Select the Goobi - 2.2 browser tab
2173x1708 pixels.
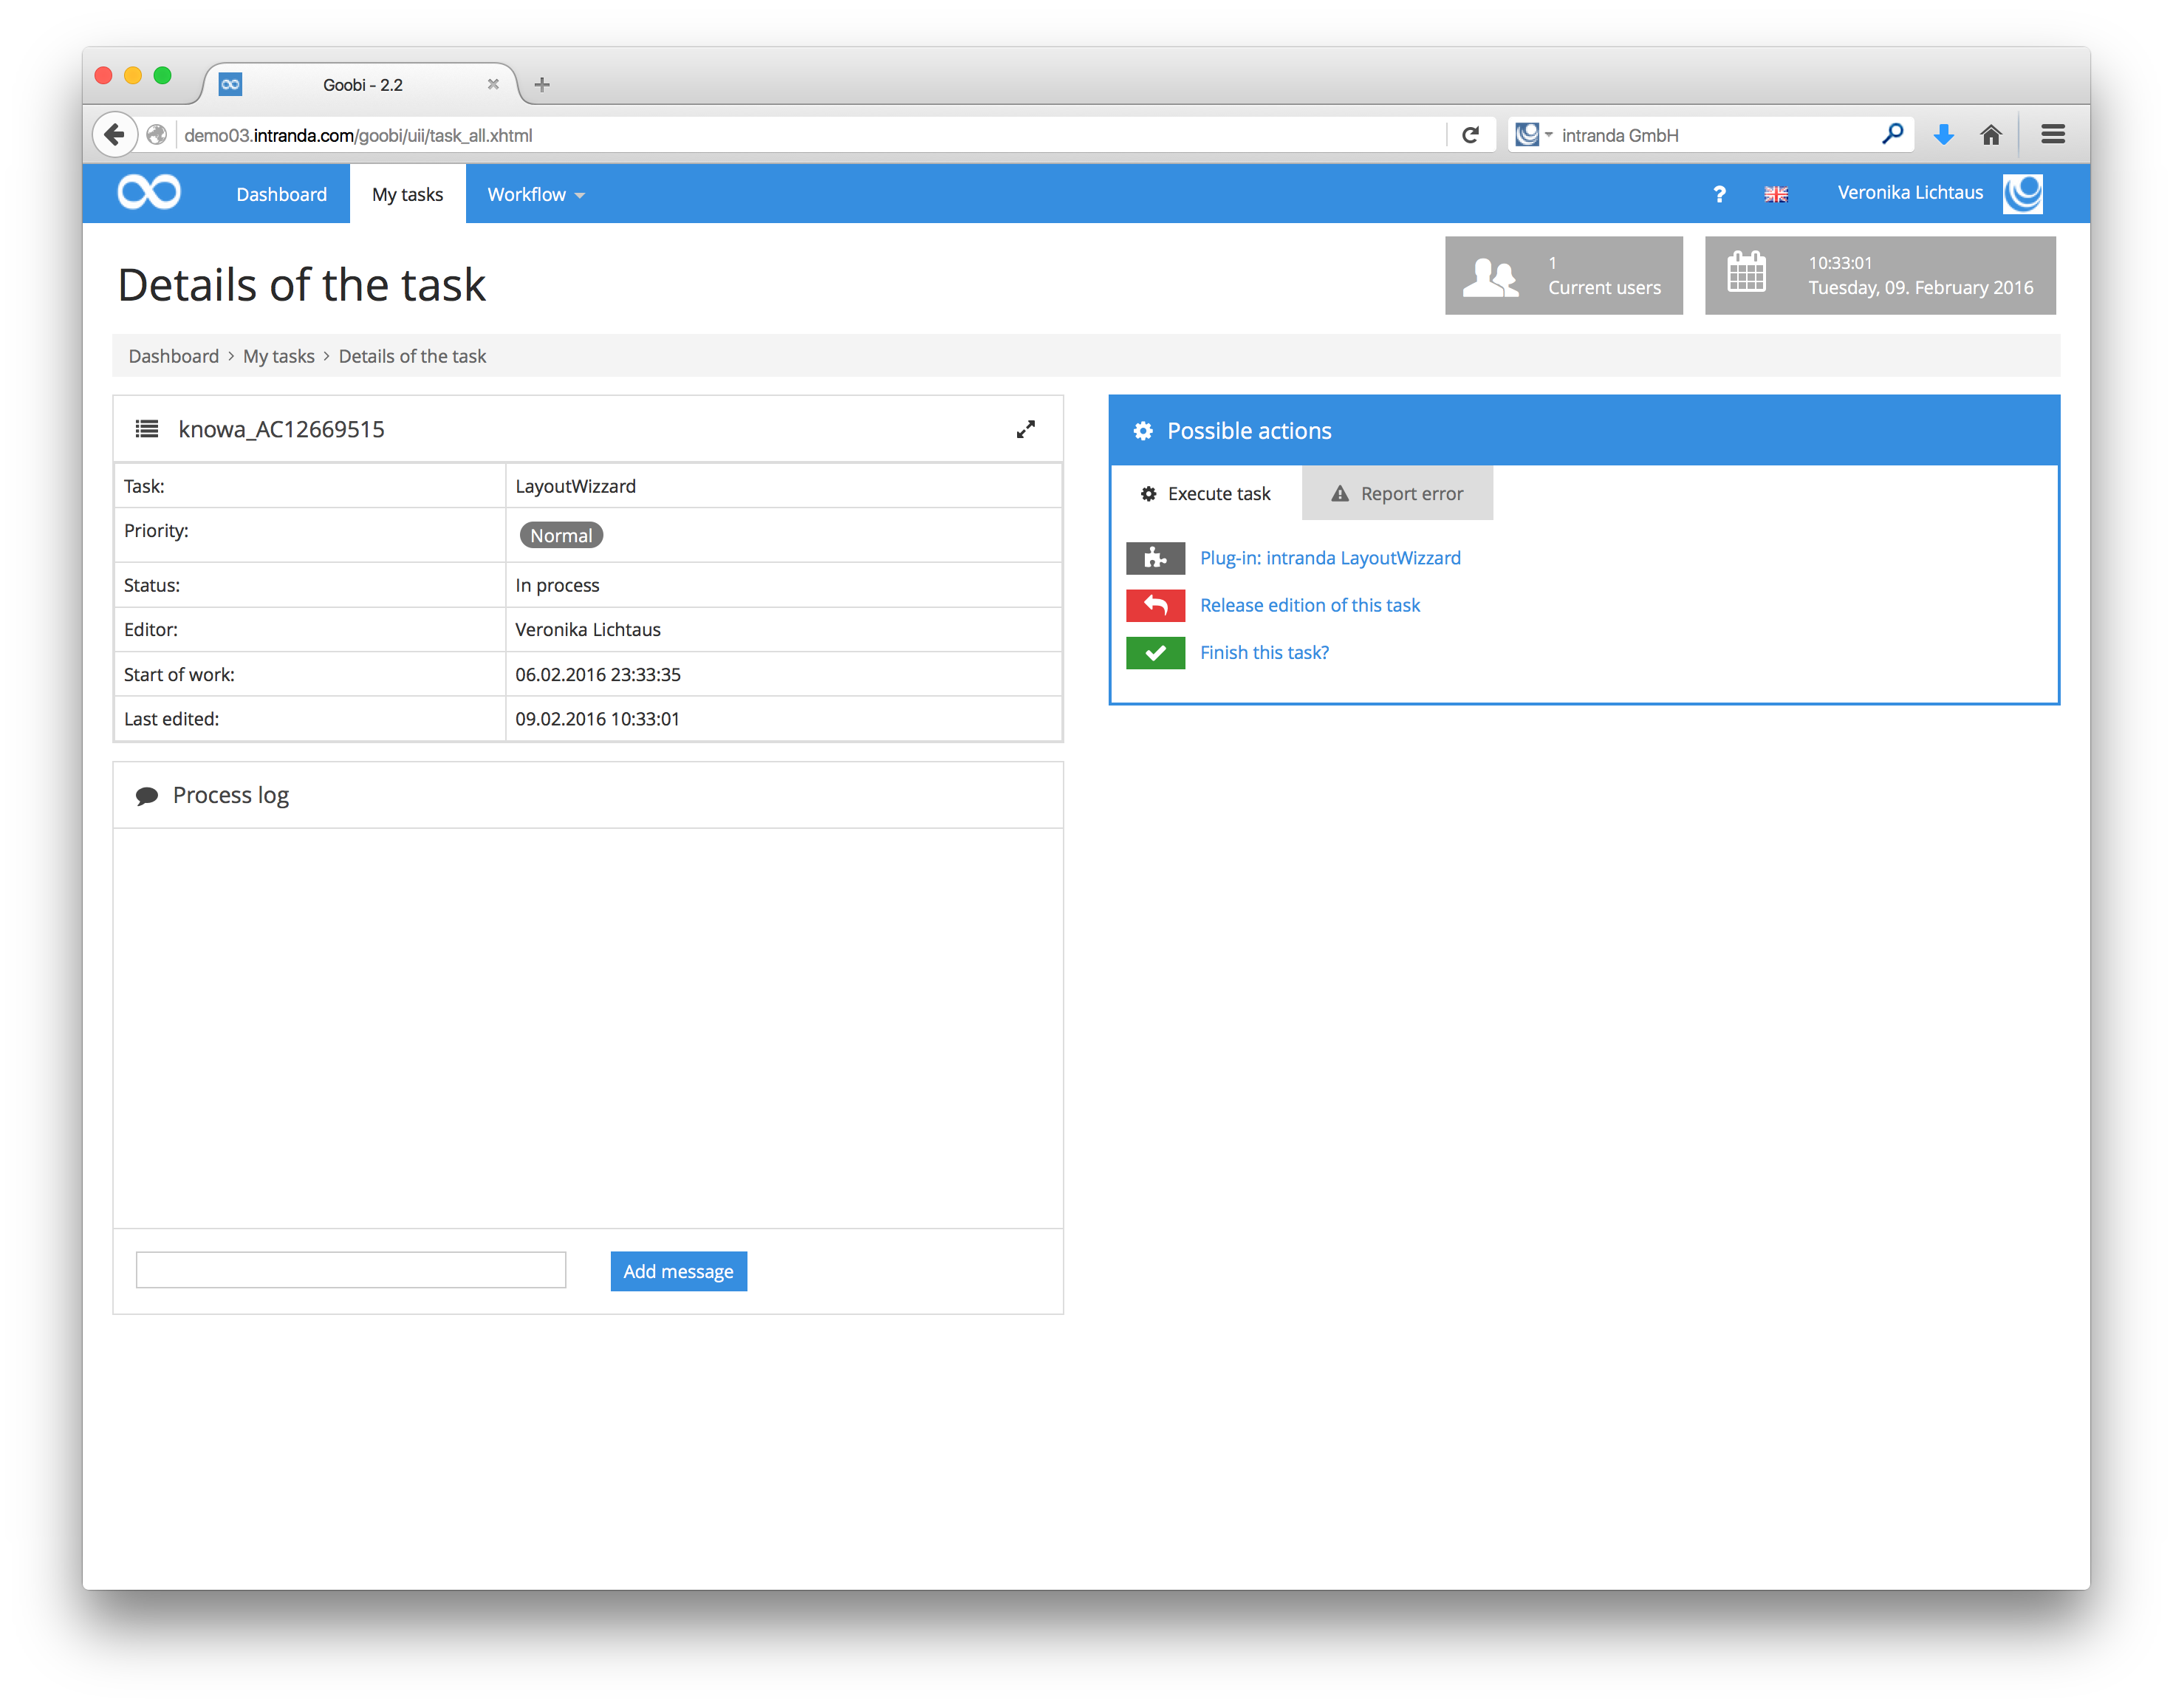point(362,85)
